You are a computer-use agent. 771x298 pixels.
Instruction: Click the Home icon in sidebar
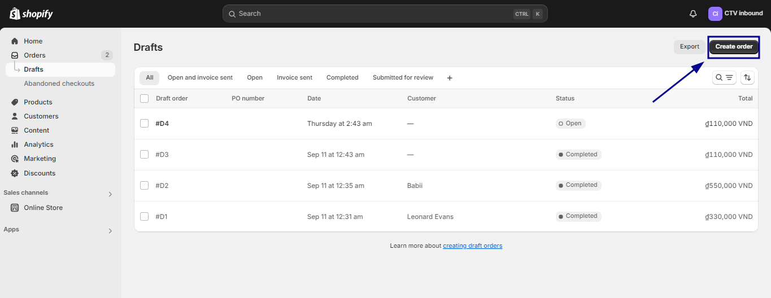(15, 41)
